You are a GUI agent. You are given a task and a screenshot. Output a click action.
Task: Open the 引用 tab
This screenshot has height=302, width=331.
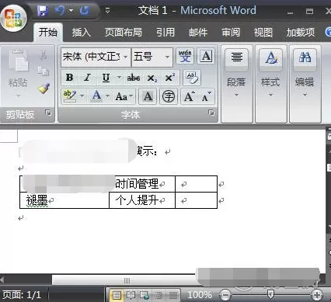[165, 33]
